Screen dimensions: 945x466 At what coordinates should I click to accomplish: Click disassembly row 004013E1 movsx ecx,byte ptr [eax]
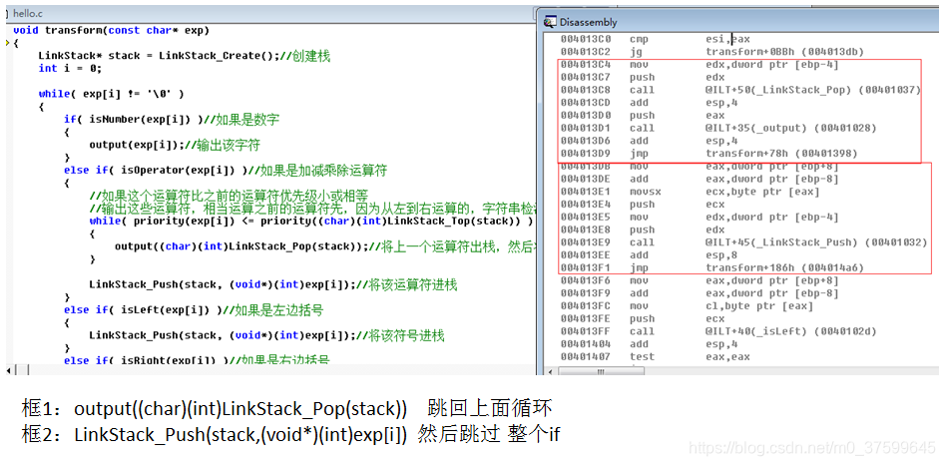(691, 192)
